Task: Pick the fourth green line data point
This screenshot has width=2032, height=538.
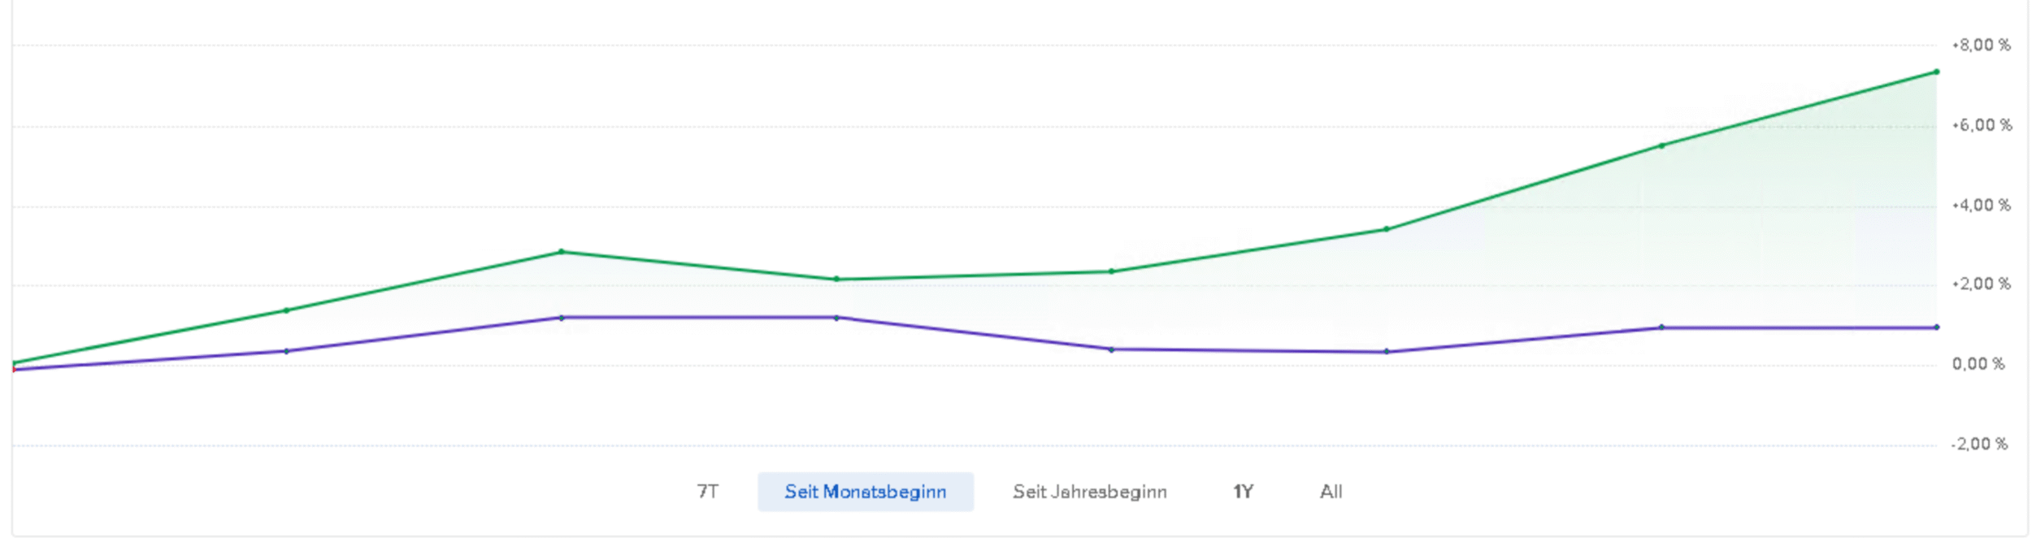Action: pyautogui.click(x=836, y=280)
